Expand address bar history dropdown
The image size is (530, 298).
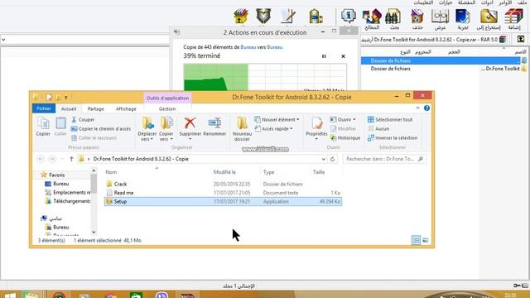(324, 159)
